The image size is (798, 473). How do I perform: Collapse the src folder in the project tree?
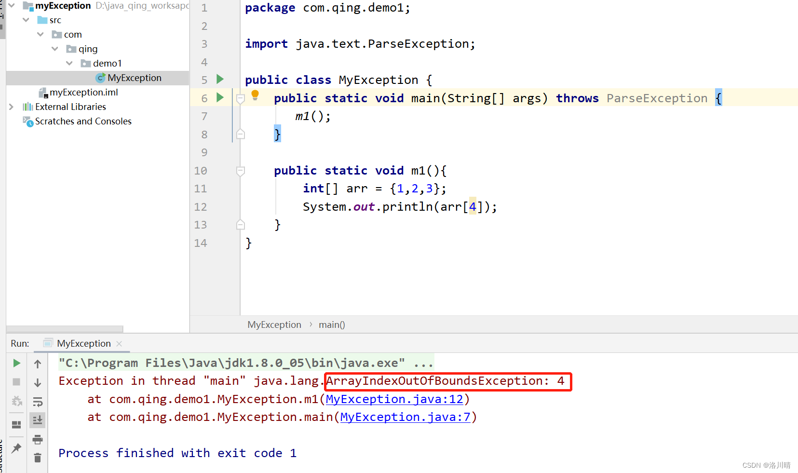26,20
